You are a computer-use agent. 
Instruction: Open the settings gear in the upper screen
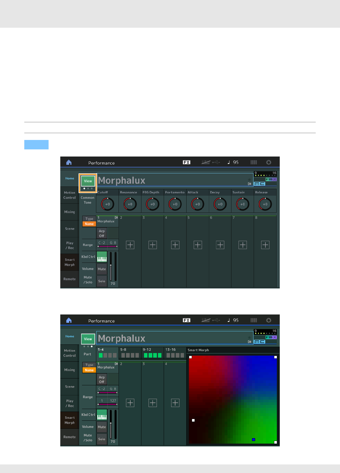pos(269,162)
